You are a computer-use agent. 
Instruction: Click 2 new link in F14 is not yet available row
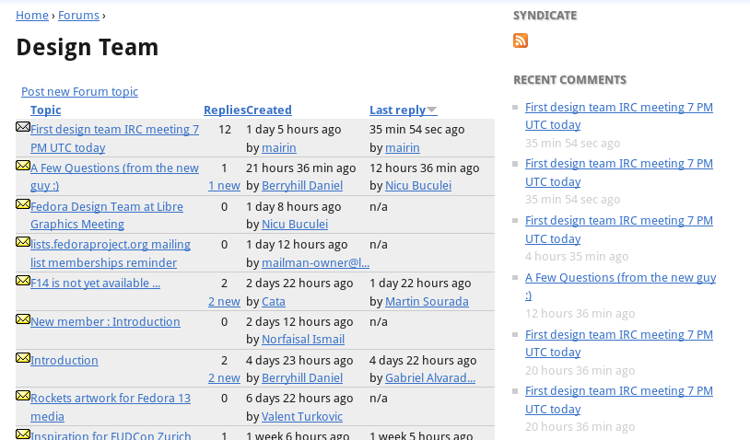224,301
